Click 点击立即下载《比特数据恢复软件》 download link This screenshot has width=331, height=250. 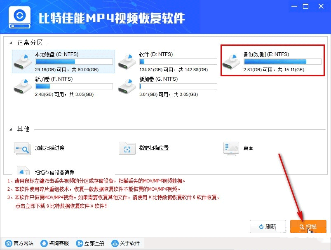[x=61, y=206]
